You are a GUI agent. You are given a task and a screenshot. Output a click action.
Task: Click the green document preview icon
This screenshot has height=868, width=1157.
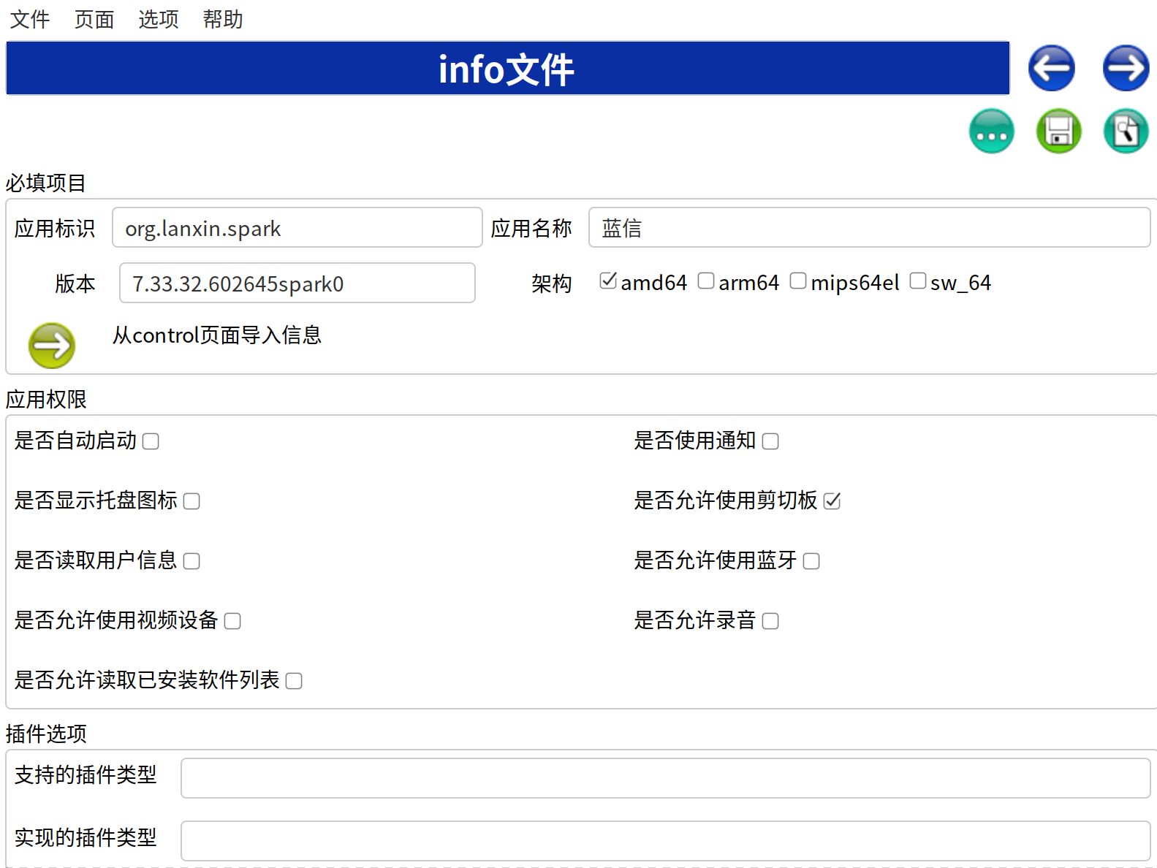click(x=1126, y=132)
